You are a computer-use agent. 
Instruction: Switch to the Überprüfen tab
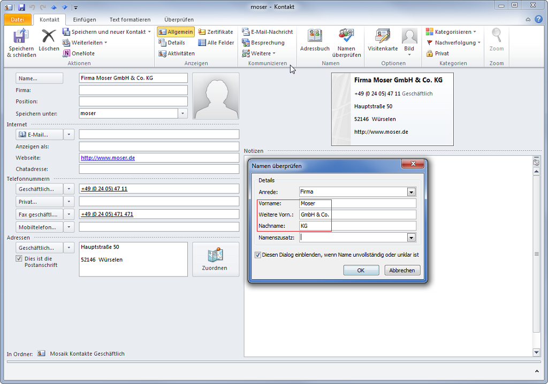[x=179, y=20]
